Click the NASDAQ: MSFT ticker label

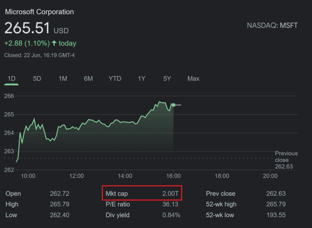tap(272, 26)
